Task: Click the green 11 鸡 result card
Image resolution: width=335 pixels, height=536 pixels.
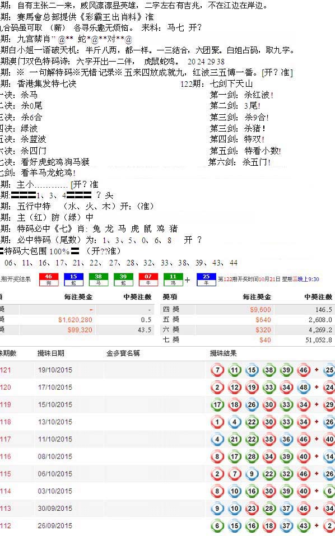Action: (173, 279)
